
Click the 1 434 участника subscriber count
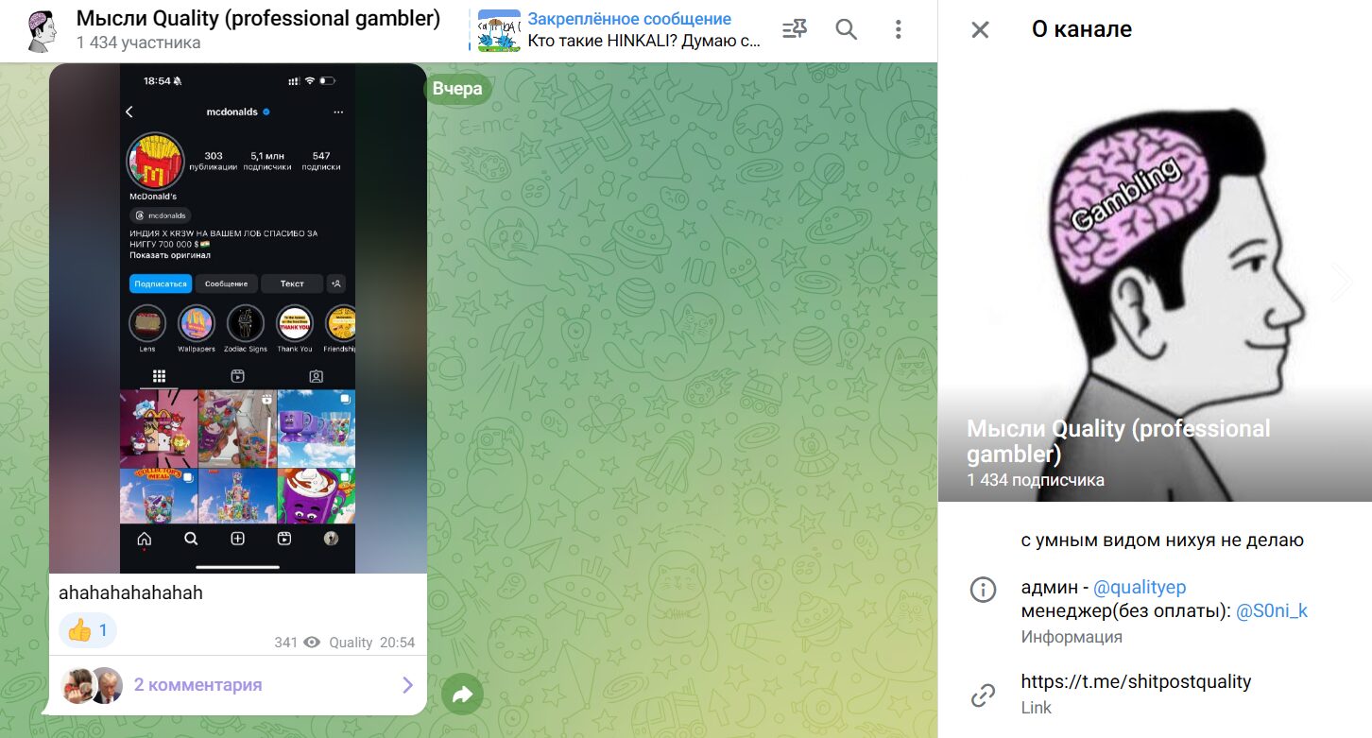(x=138, y=43)
